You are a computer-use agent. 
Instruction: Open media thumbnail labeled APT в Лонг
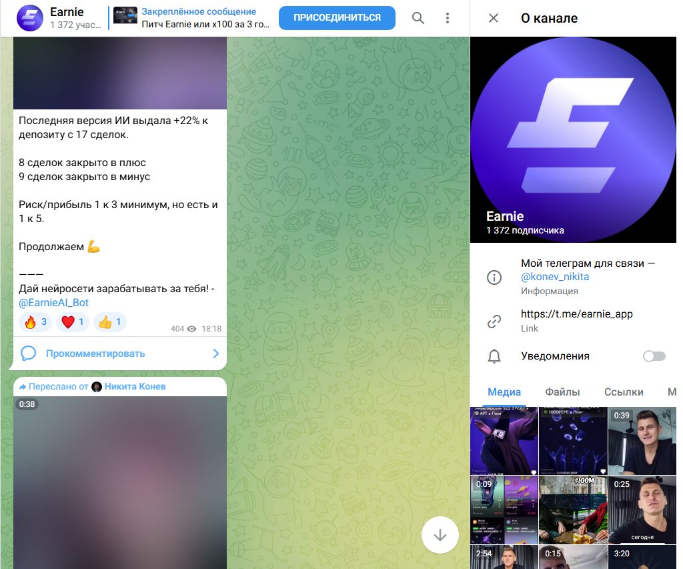tap(504, 440)
